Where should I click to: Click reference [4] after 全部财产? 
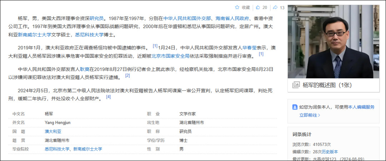click(x=109, y=97)
